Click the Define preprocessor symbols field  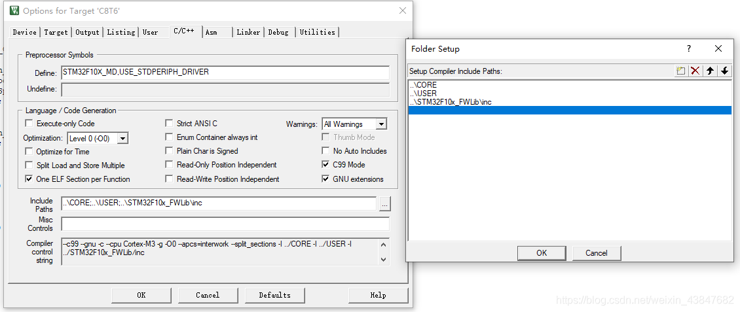[225, 73]
